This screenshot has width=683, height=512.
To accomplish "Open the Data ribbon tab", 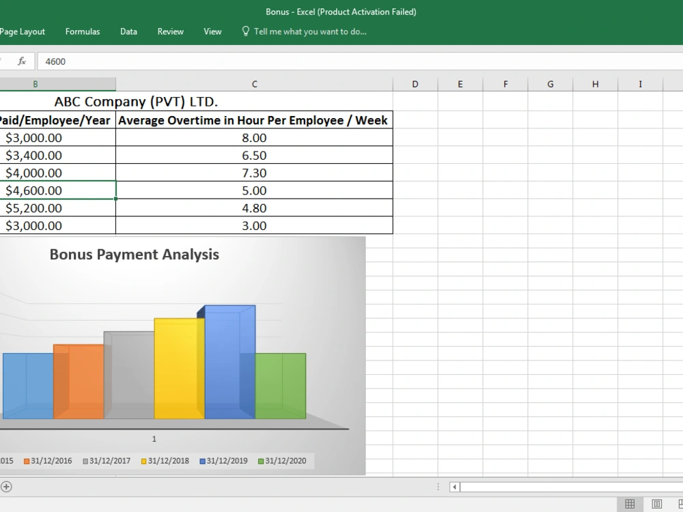I will point(128,31).
